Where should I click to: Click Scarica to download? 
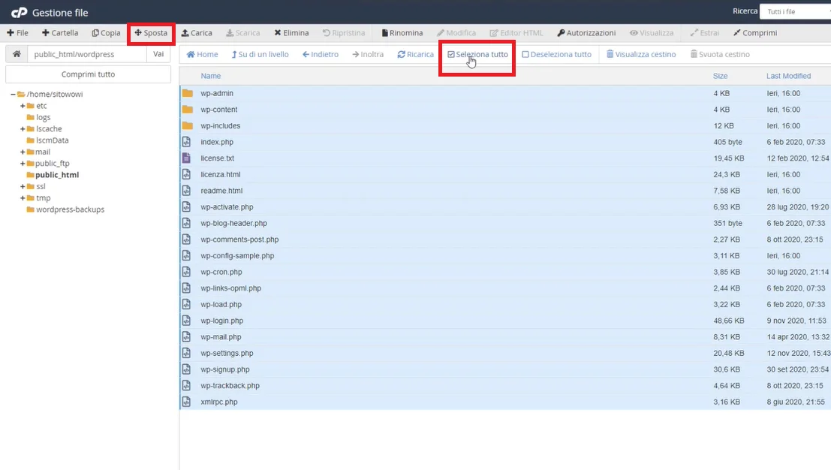point(242,33)
